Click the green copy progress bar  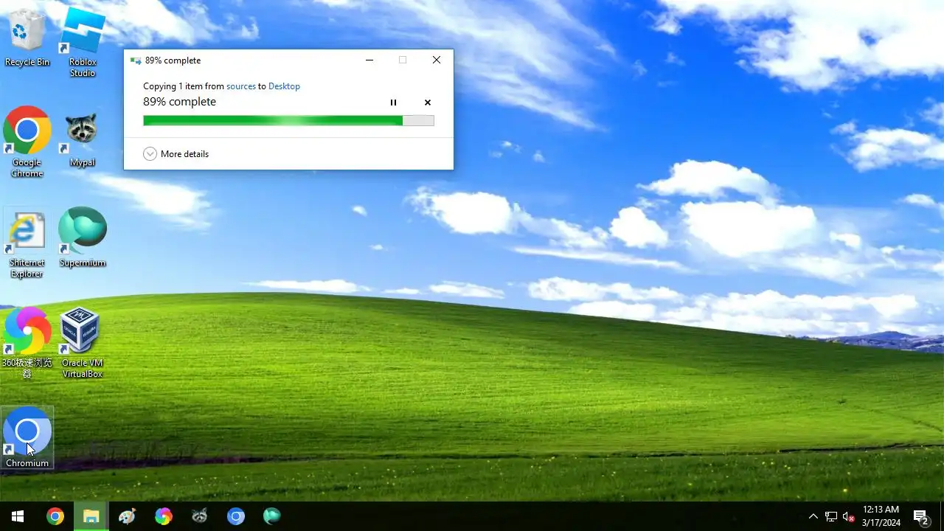[288, 121]
